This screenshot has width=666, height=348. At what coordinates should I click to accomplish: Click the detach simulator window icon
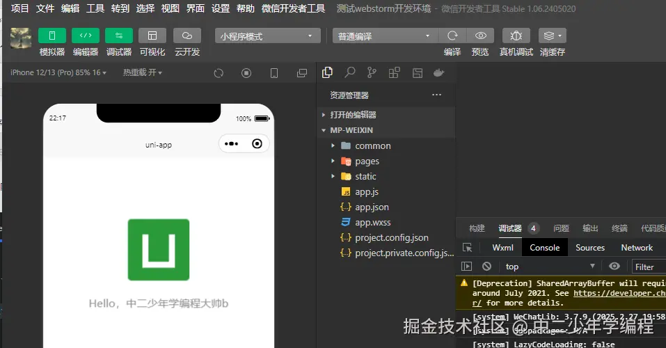coord(302,73)
